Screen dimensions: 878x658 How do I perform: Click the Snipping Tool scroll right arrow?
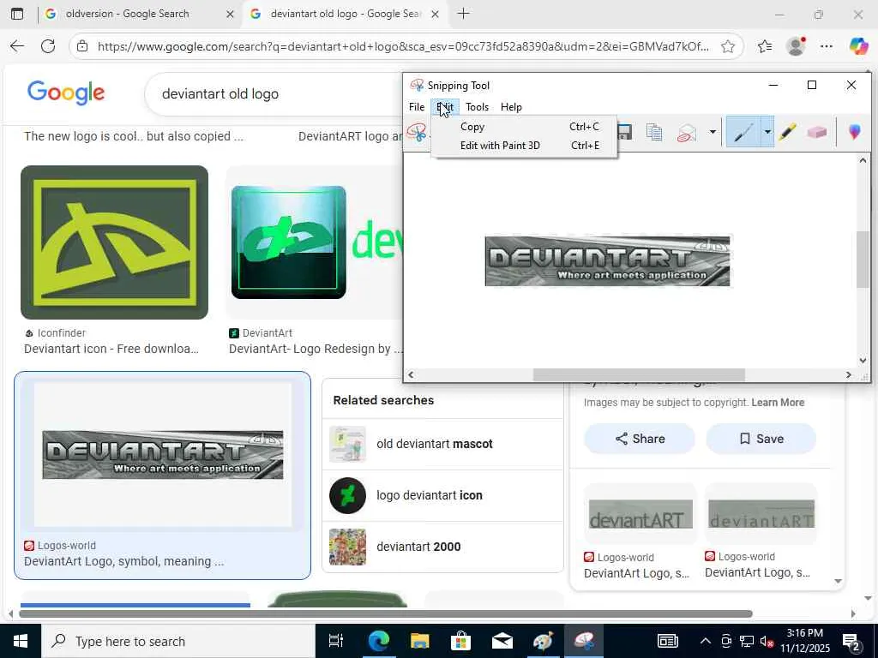849,374
